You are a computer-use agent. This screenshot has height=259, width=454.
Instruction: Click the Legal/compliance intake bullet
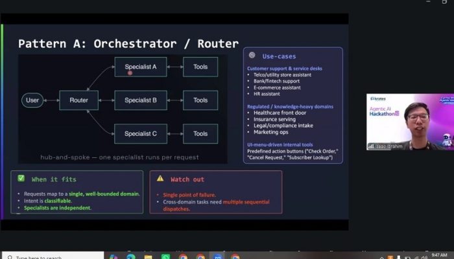click(x=283, y=126)
